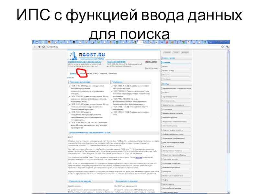Open a new browser tab with plus button
Screen dimensions: 259x194
click(x=210, y=42)
